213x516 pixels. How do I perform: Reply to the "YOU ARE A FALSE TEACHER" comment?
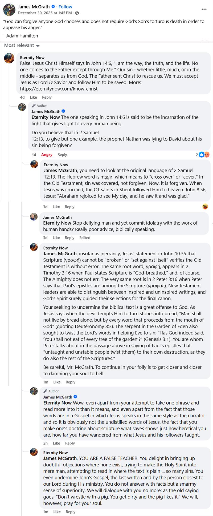(x=71, y=512)
